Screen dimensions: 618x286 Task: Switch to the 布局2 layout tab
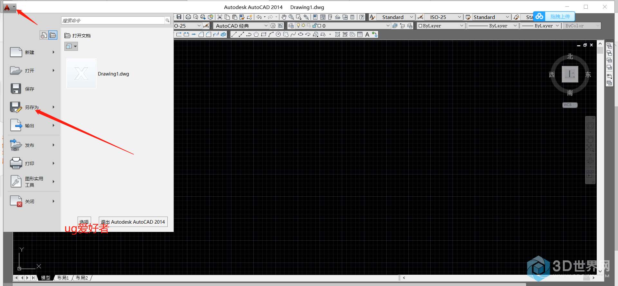pyautogui.click(x=82, y=278)
